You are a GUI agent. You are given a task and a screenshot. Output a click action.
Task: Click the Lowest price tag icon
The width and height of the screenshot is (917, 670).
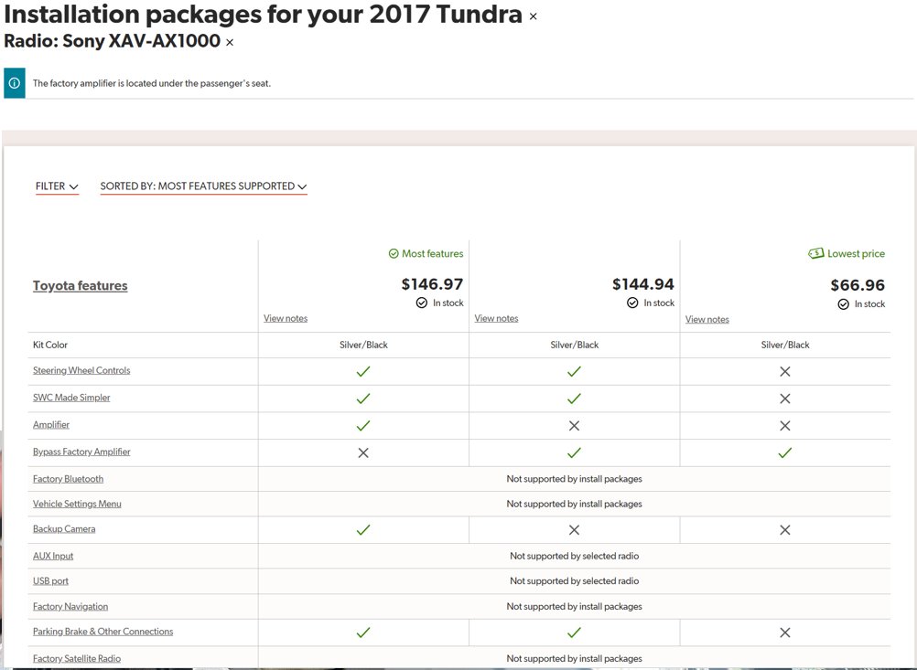coord(815,253)
